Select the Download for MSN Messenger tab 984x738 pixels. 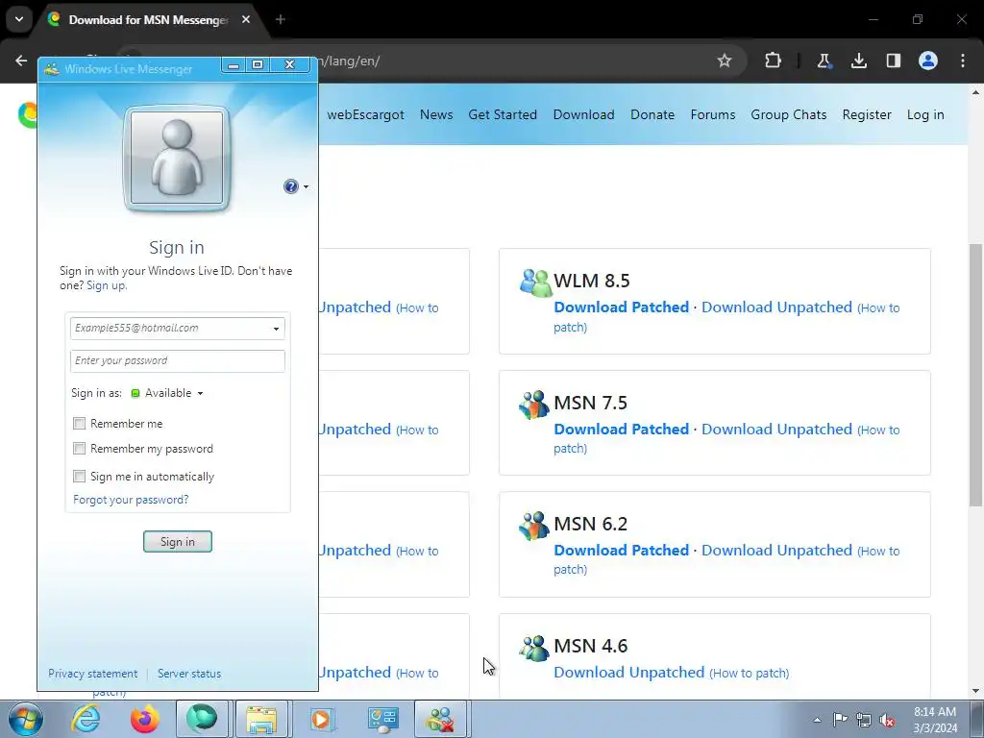point(149,20)
